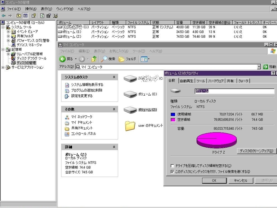This screenshot has width=277, height=208.
Task: Click the back arrow in Computer Management toolbar
Action: 3,16
